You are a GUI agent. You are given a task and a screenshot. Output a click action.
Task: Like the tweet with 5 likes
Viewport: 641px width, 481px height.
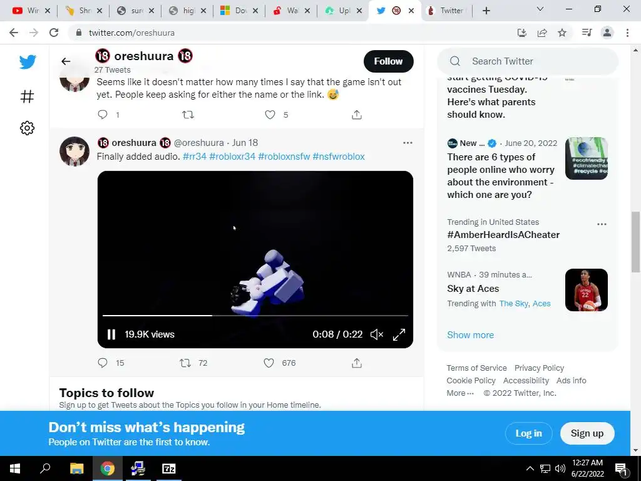point(270,115)
